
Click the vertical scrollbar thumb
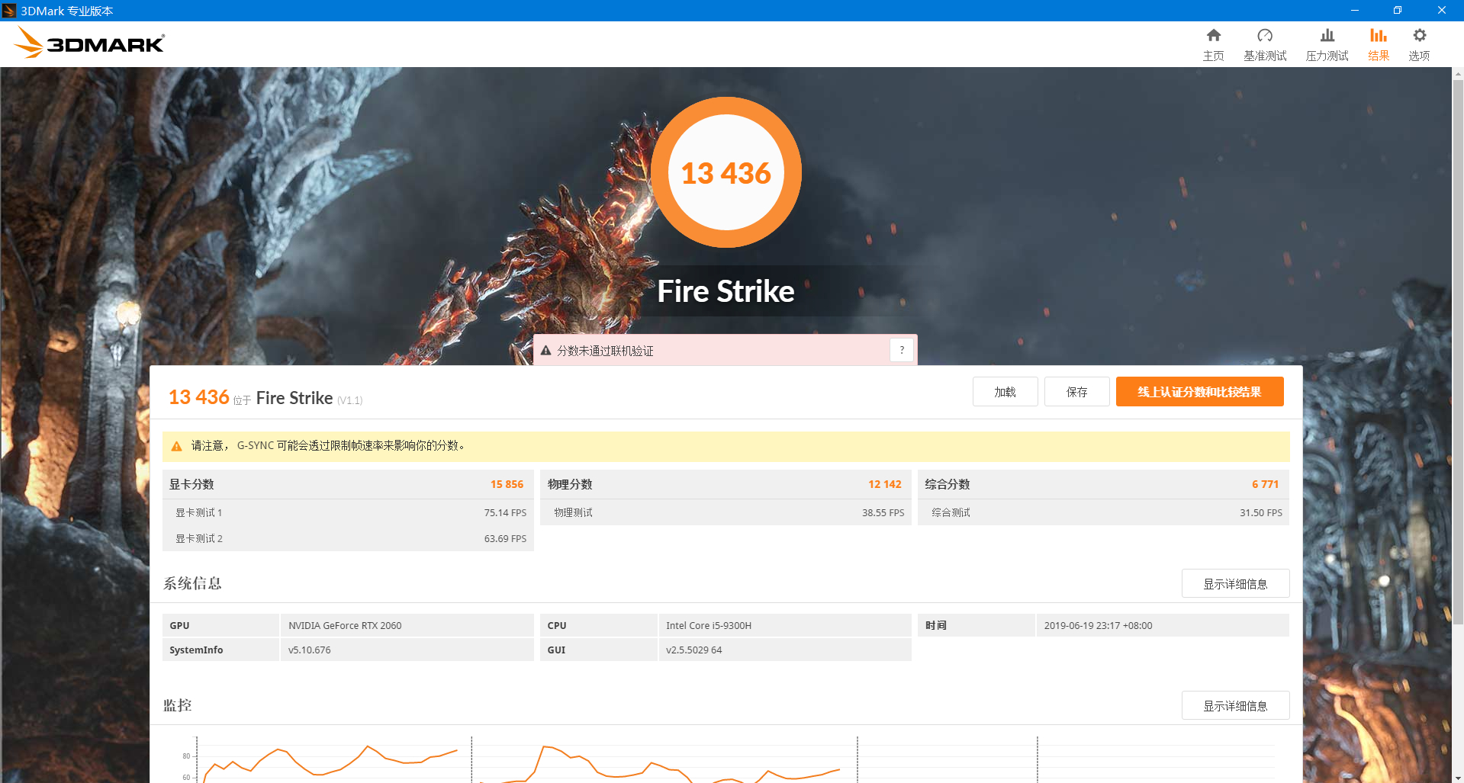(1458, 352)
